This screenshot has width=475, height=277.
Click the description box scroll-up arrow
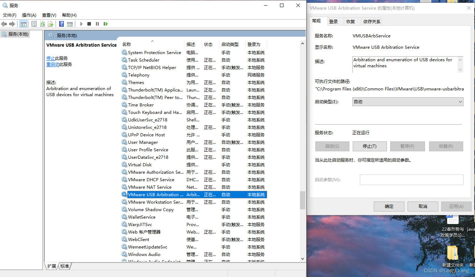coord(460,59)
